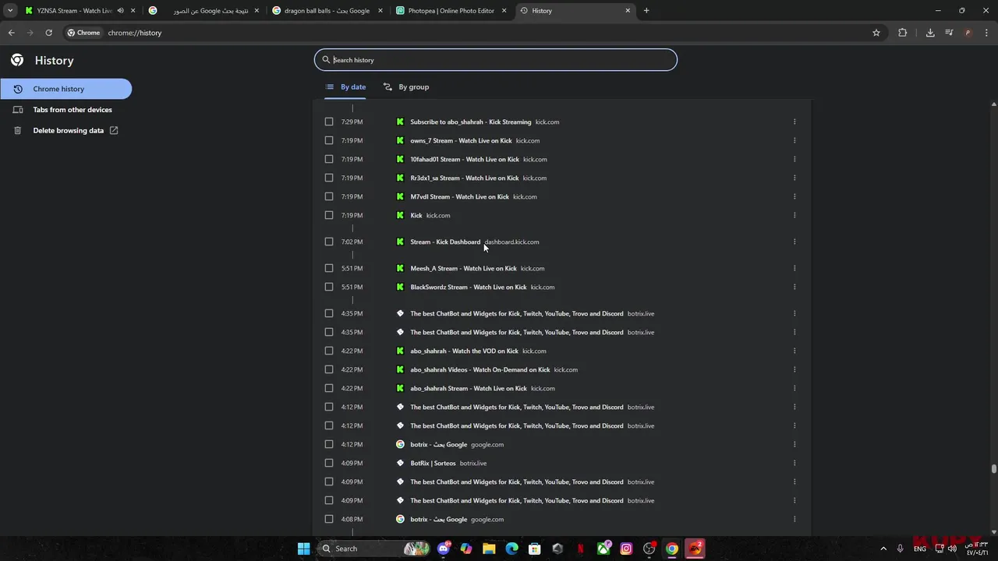The width and height of the screenshot is (998, 561).
Task: Switch to the dragon ball balls Google tab
Action: [327, 11]
